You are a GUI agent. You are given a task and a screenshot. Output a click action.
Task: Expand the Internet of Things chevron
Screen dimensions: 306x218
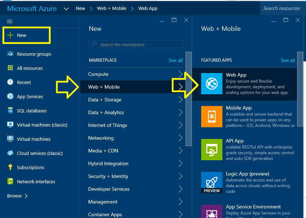pos(181,125)
